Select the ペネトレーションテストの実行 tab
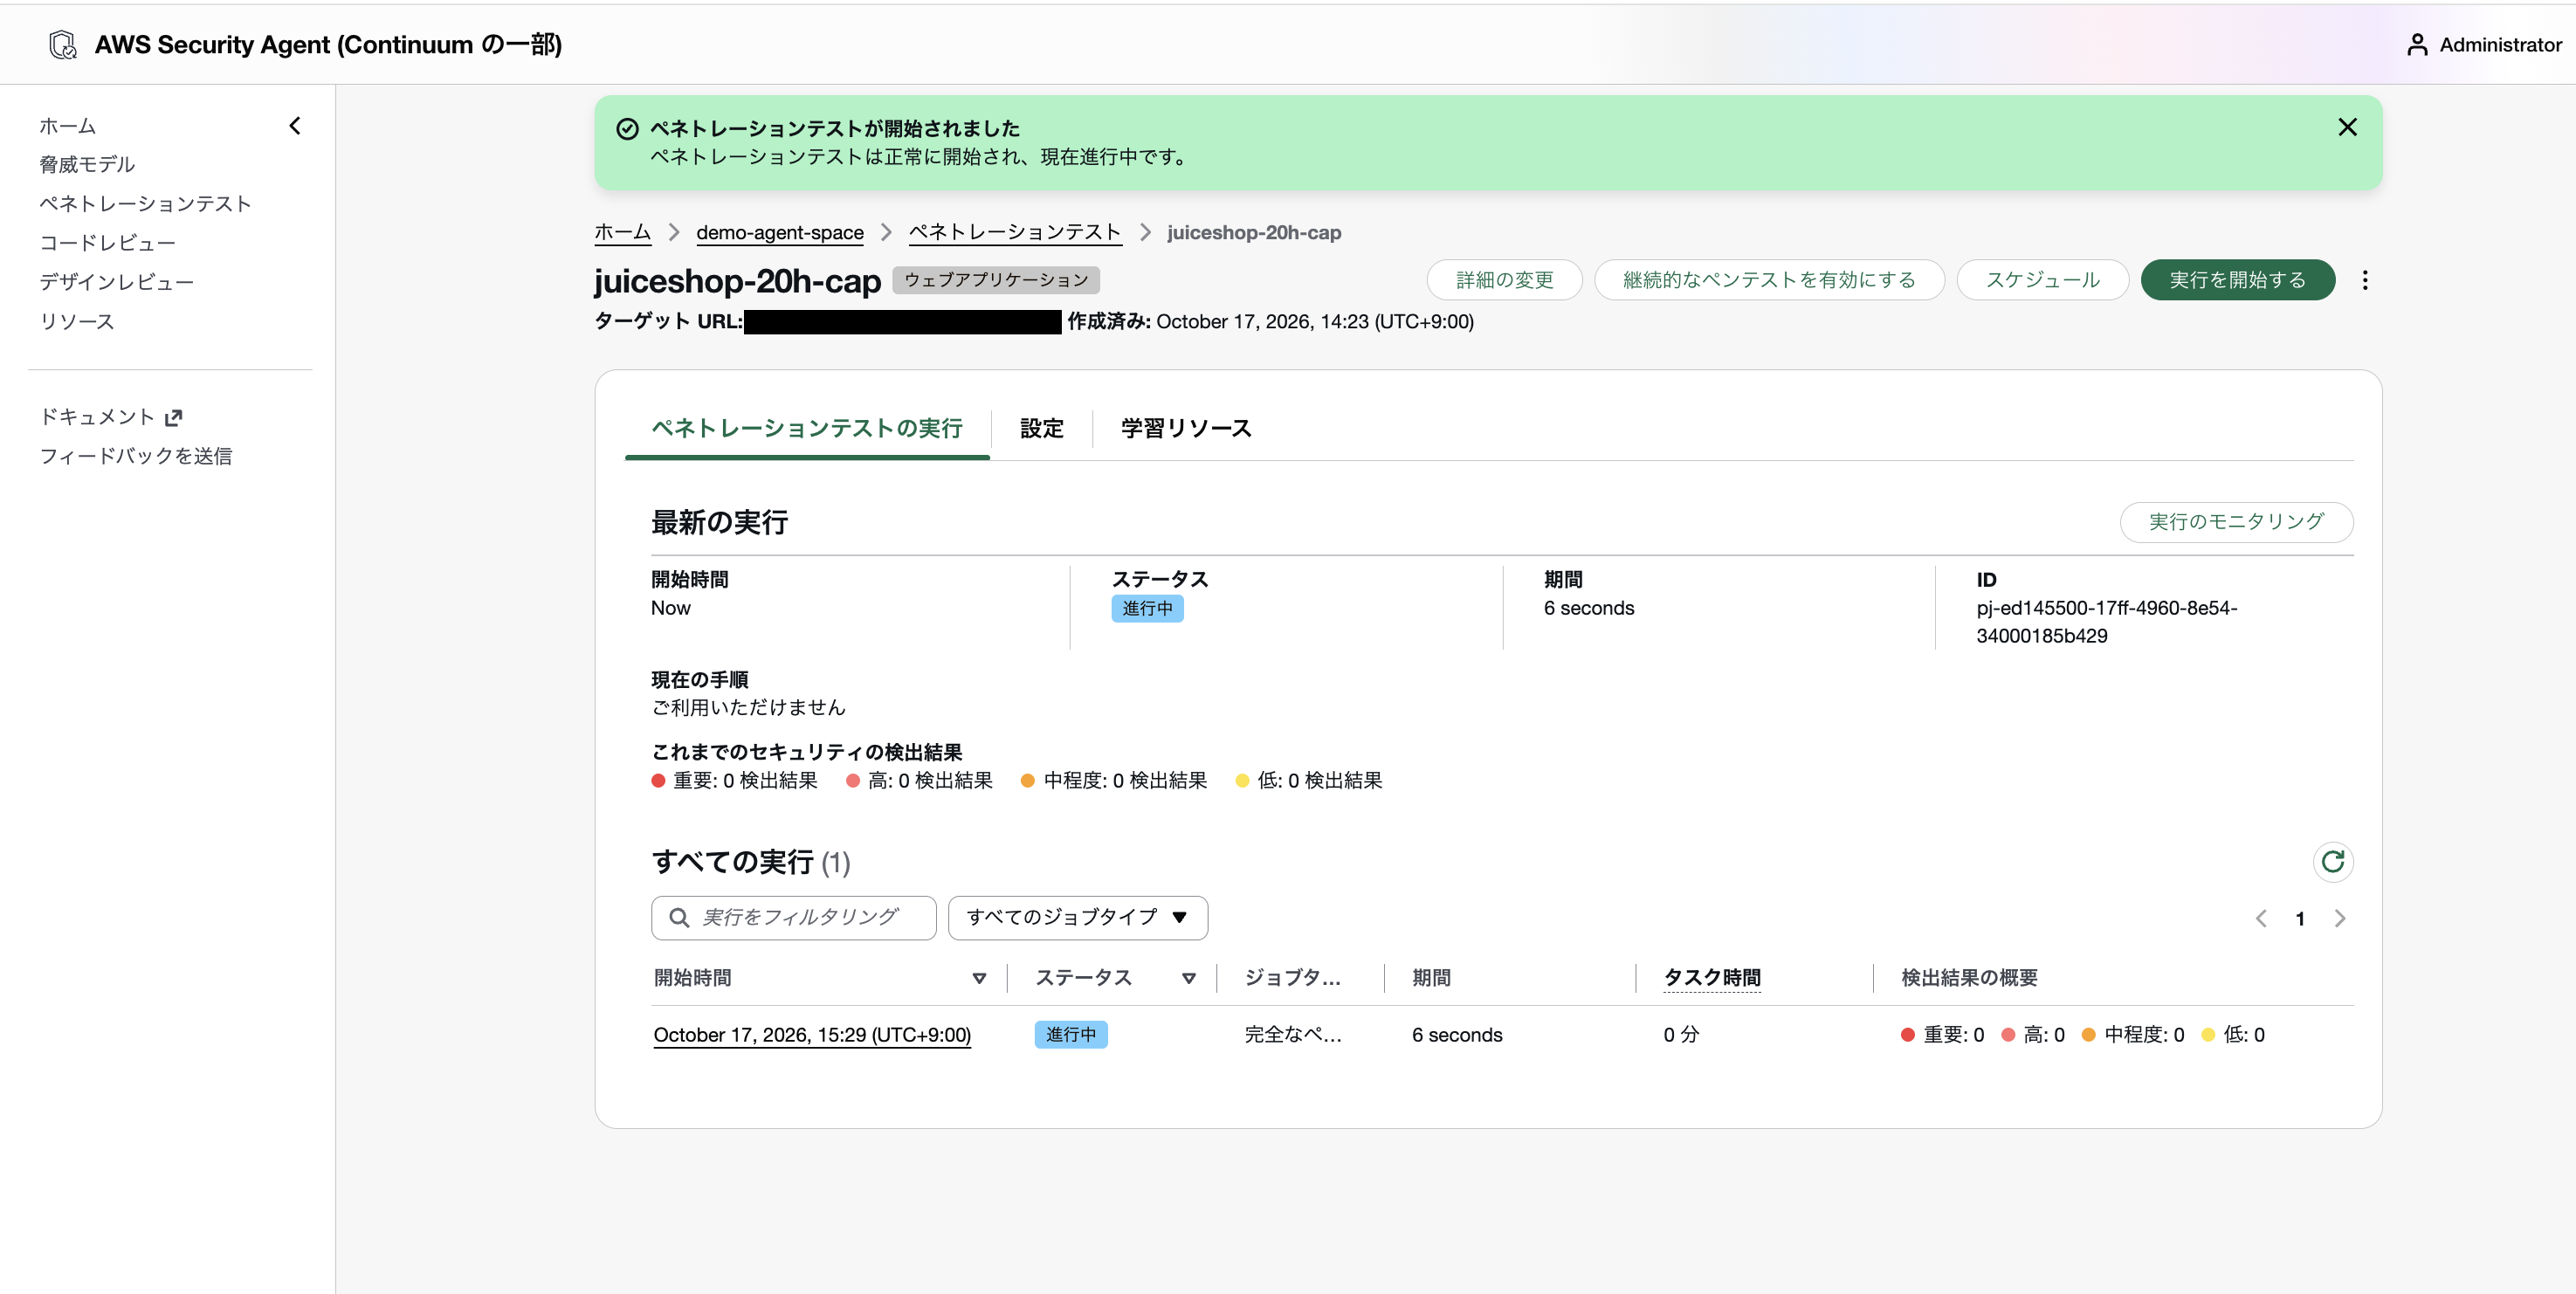 point(806,429)
